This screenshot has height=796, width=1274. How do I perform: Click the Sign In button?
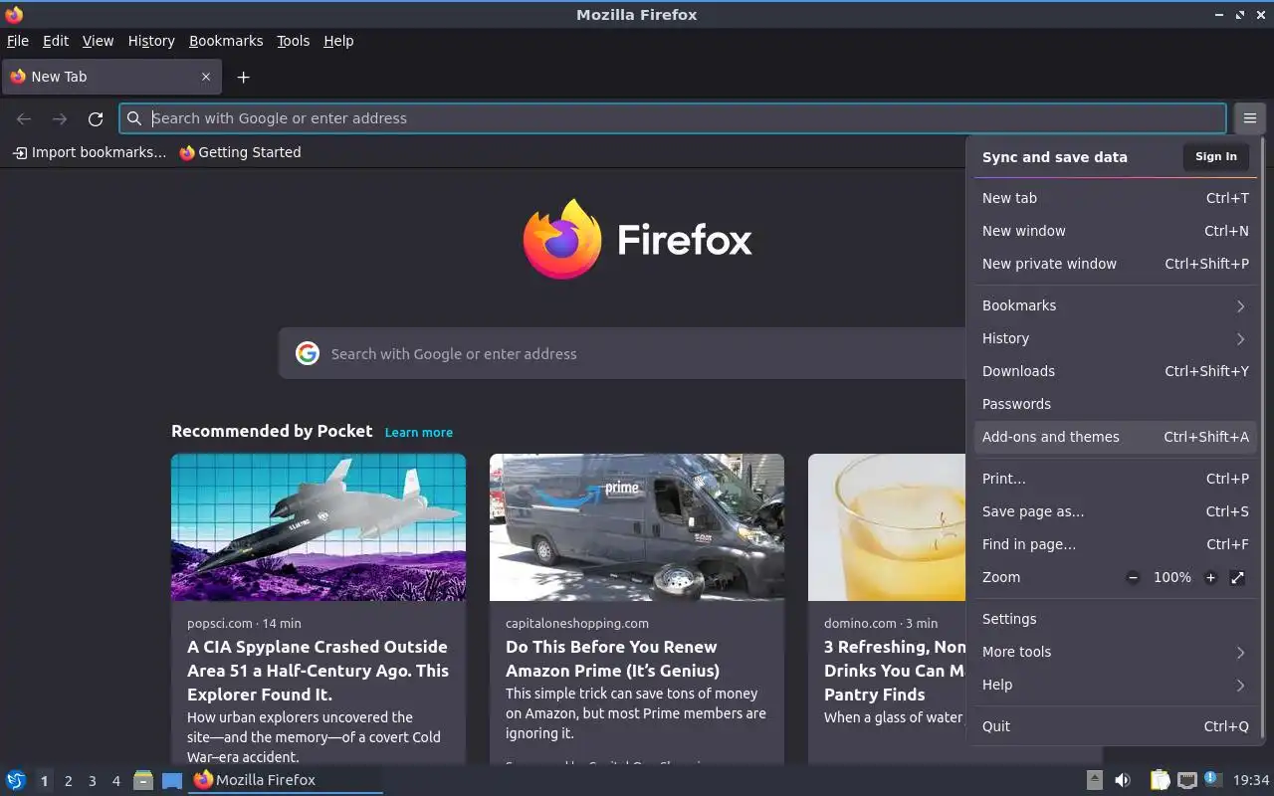tap(1215, 156)
